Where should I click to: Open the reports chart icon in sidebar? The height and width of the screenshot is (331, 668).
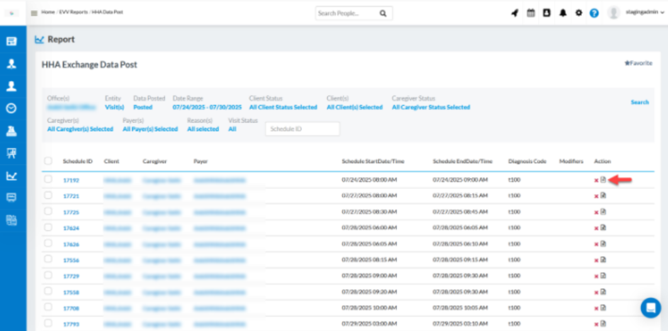(11, 176)
